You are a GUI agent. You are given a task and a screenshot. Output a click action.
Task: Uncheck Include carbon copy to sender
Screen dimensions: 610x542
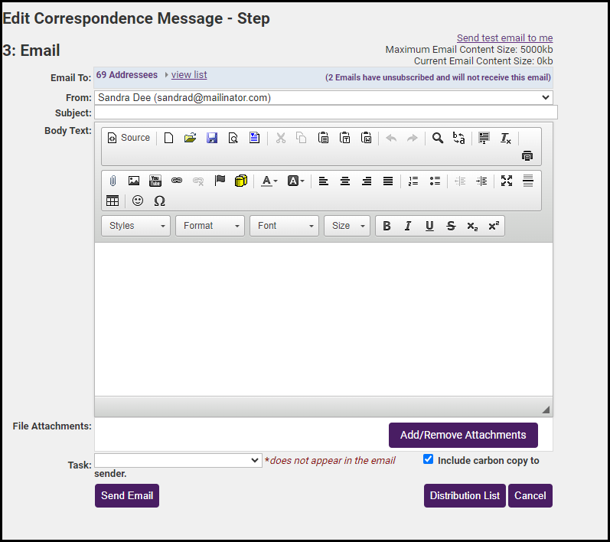(429, 459)
